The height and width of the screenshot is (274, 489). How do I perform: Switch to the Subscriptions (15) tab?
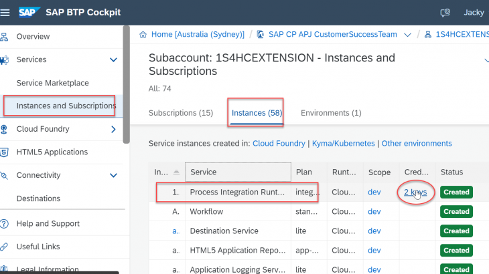tap(181, 113)
